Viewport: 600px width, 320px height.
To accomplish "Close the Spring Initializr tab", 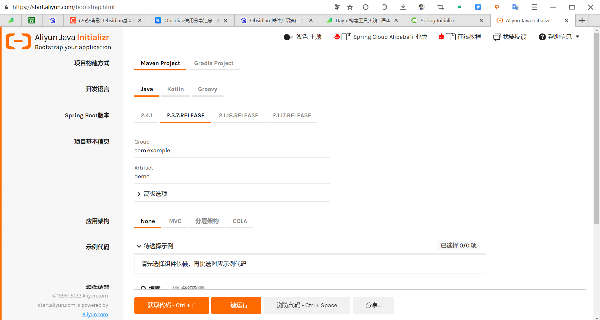I will (481, 20).
